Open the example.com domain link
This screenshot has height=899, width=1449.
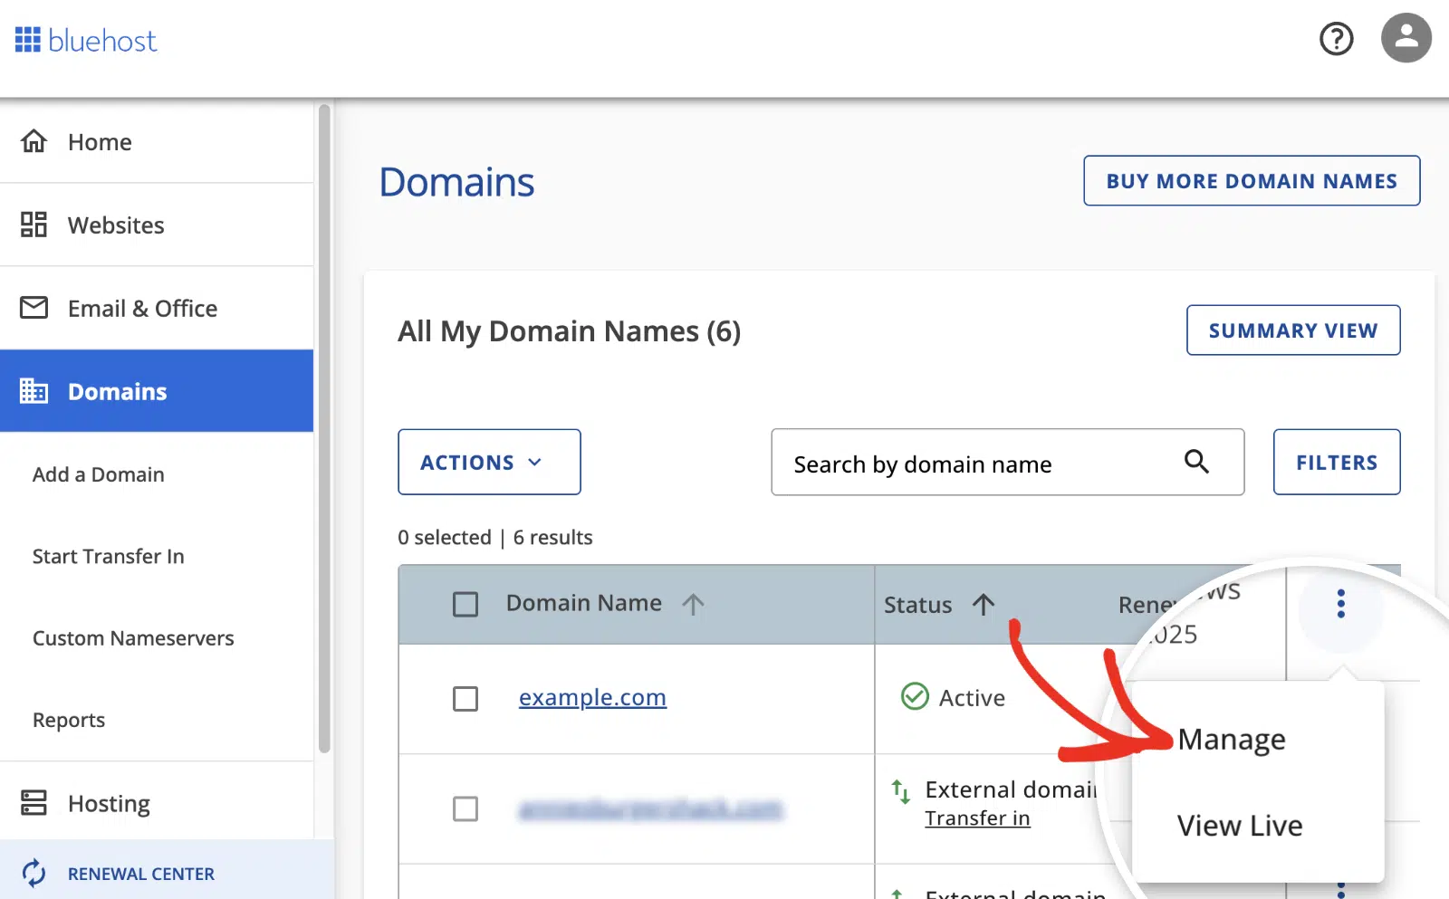(x=592, y=697)
